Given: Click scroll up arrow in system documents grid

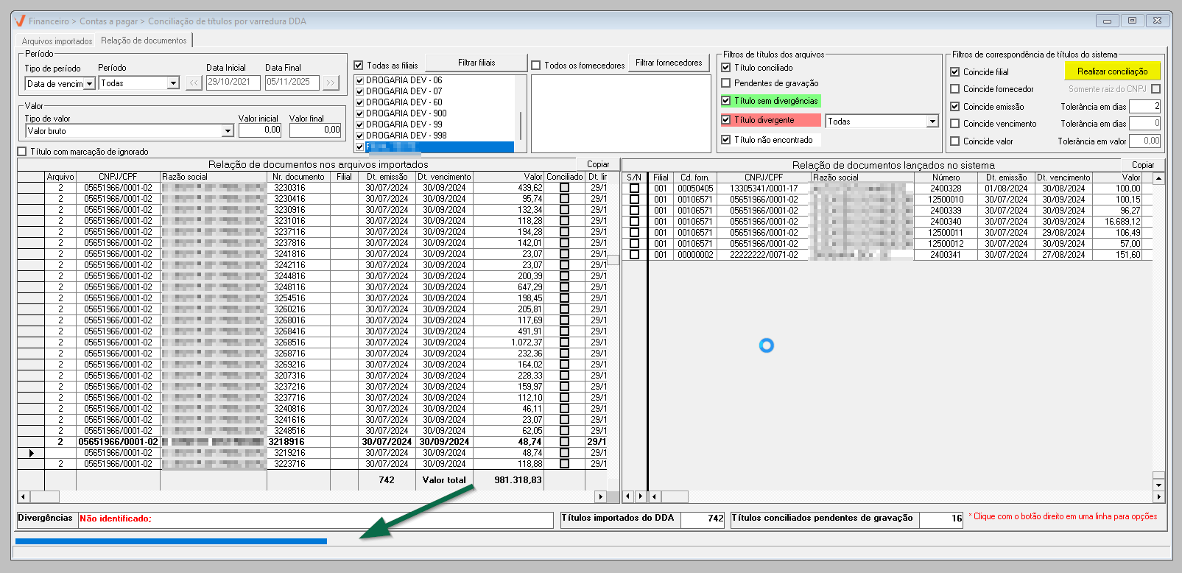Looking at the screenshot, I should [x=1158, y=178].
